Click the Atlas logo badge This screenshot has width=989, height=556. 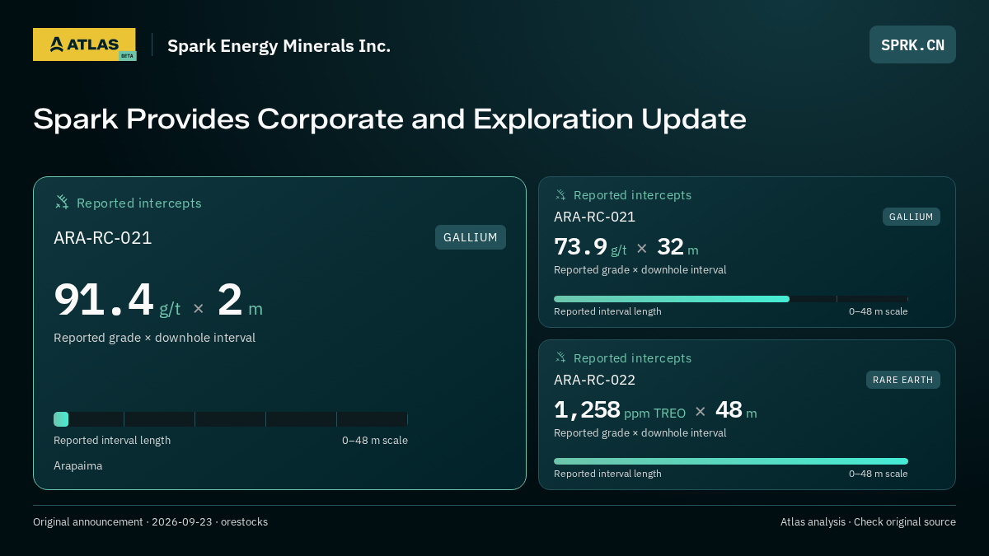click(x=84, y=44)
